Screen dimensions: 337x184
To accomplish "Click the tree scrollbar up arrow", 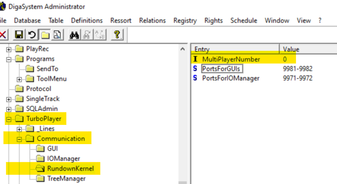I will pos(183,49).
